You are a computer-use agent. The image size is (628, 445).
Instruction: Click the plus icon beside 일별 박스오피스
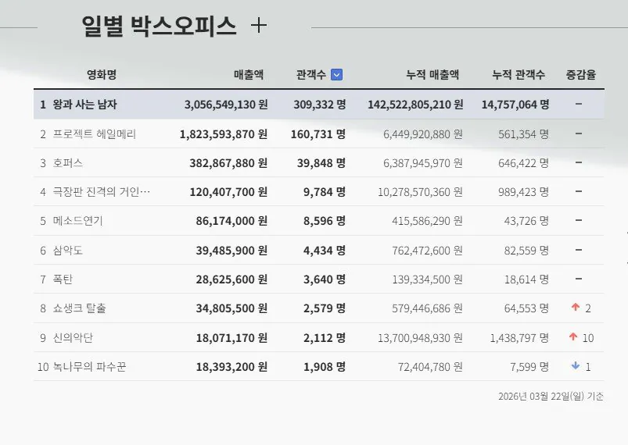[x=259, y=27]
